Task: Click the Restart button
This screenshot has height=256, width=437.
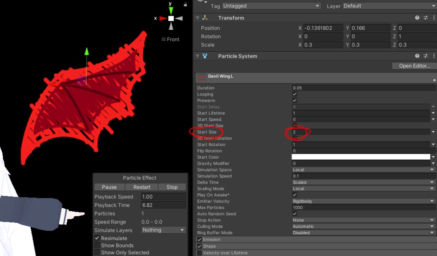Action: coord(141,187)
